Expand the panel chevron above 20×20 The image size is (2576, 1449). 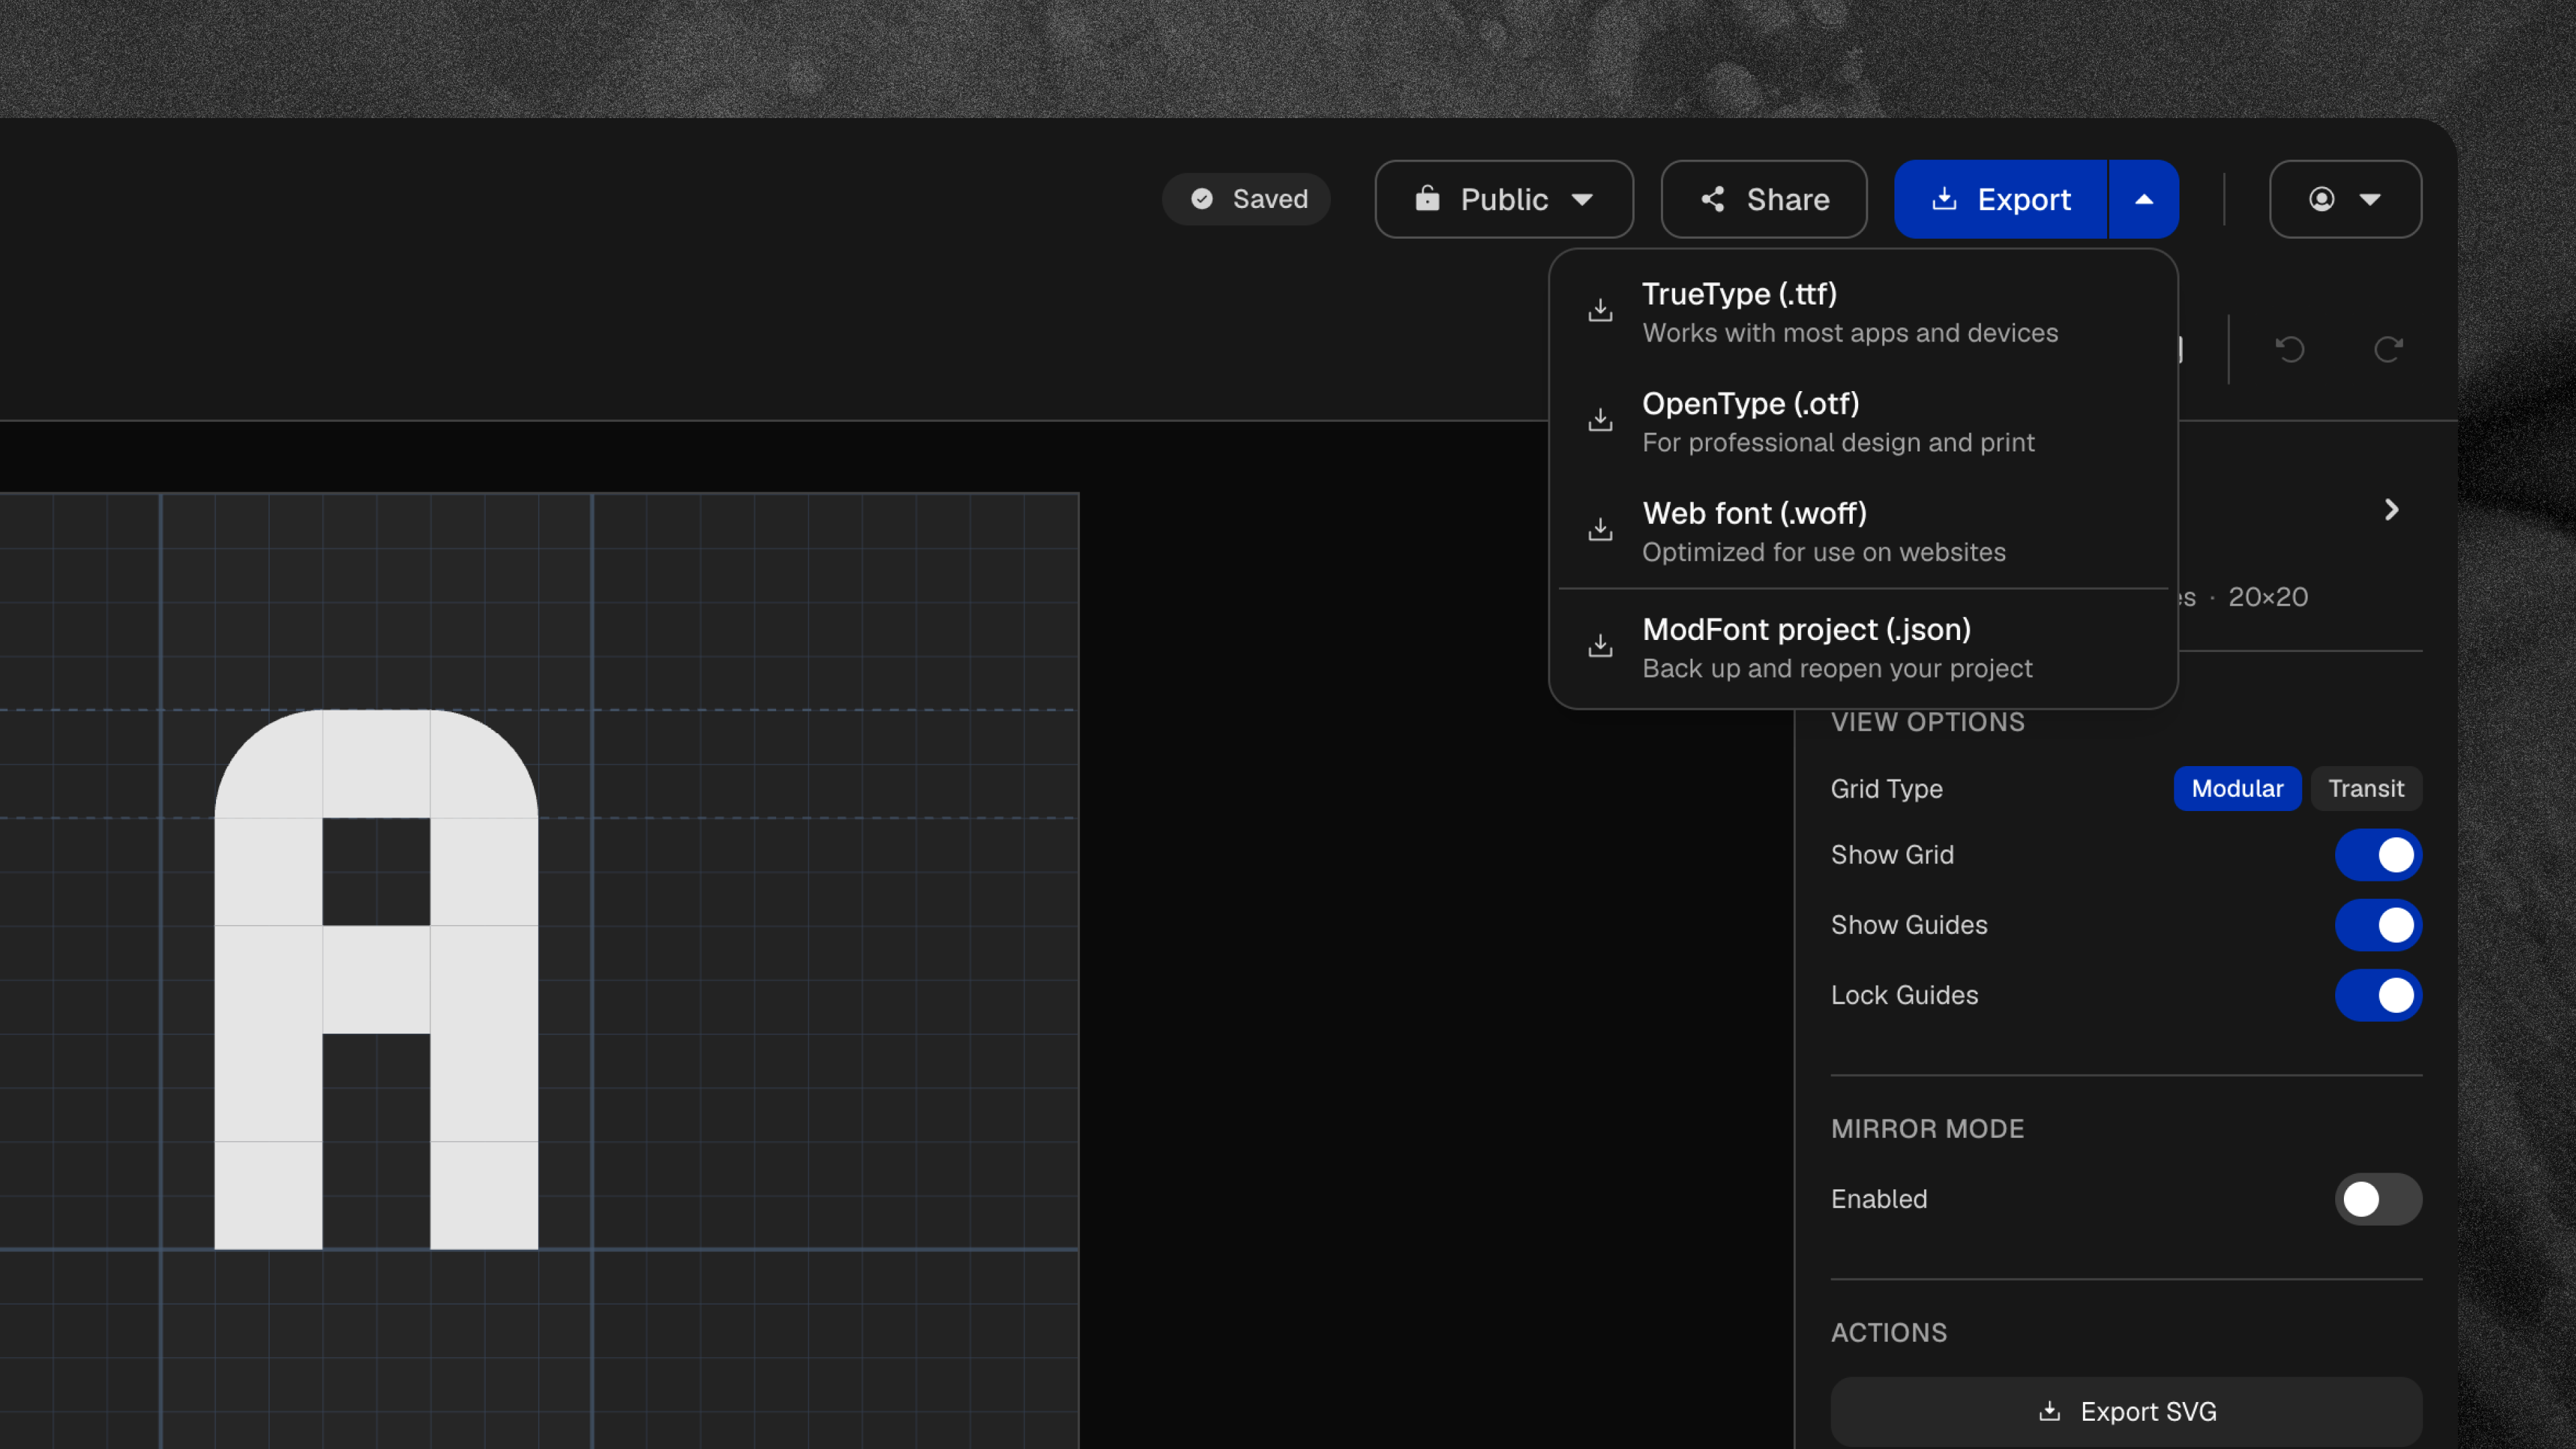click(x=2392, y=510)
